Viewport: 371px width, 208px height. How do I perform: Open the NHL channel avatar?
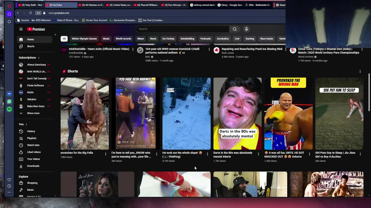(140, 51)
